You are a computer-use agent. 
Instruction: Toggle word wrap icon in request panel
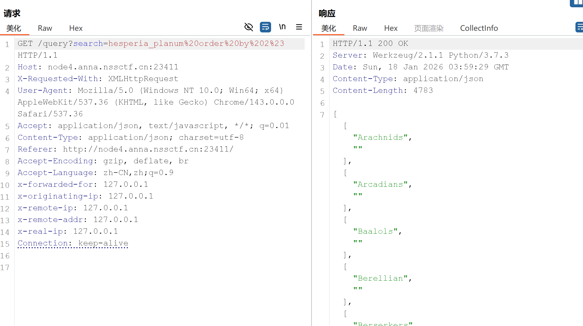(265, 27)
